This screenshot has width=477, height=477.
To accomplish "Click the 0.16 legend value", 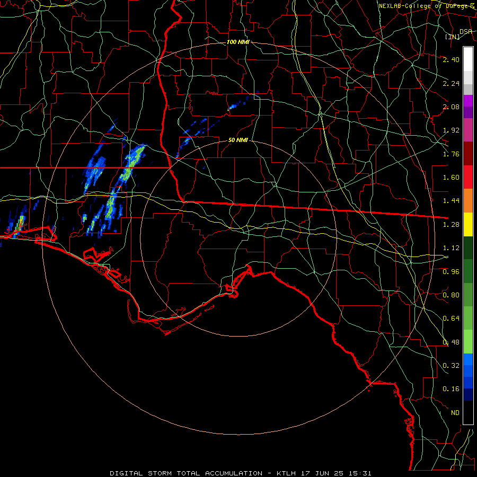I will click(451, 389).
